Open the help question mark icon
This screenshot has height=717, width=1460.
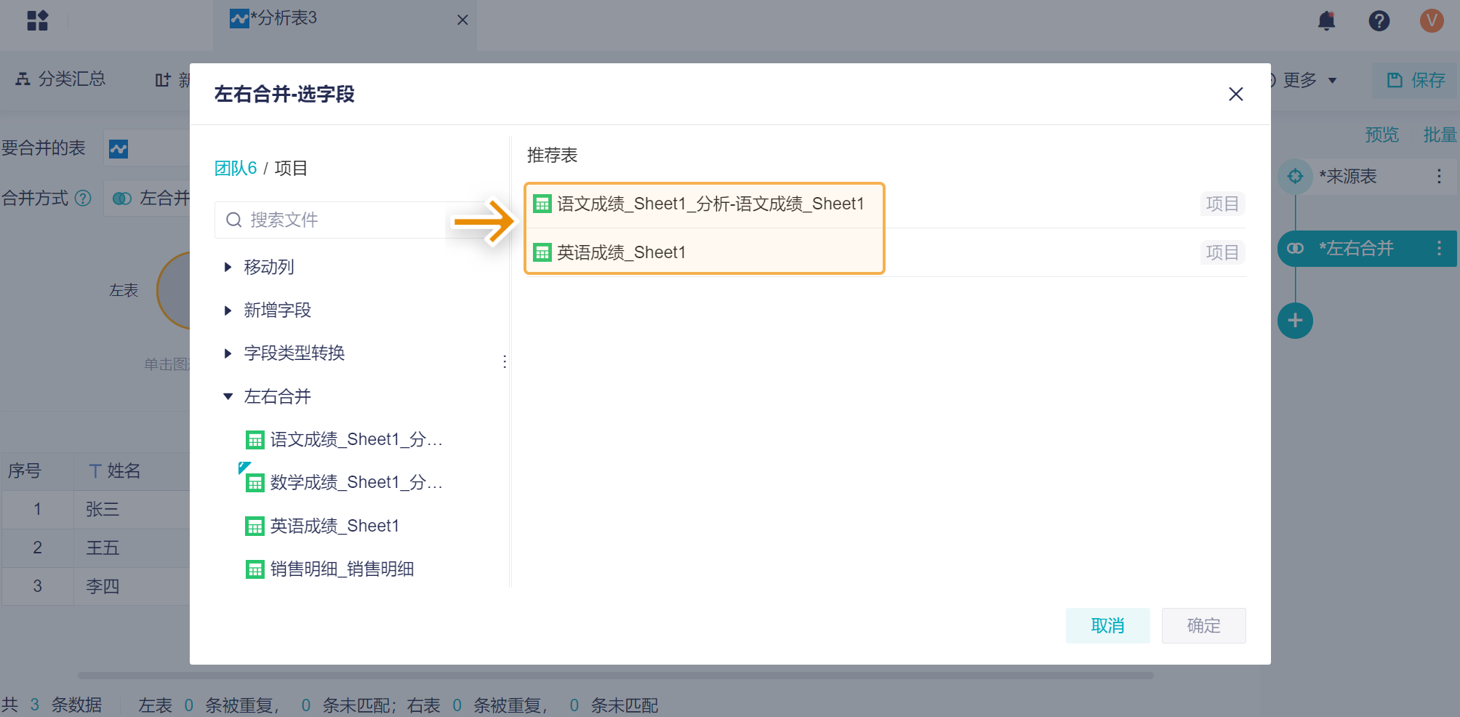[x=1379, y=20]
